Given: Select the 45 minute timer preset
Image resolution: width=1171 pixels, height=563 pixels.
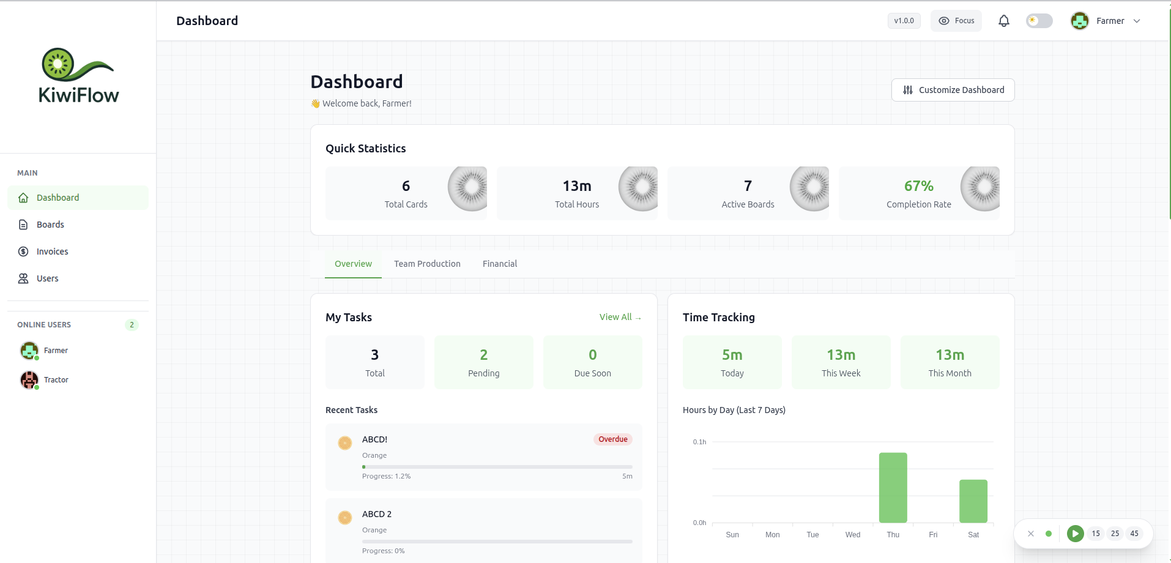Looking at the screenshot, I should (x=1134, y=534).
